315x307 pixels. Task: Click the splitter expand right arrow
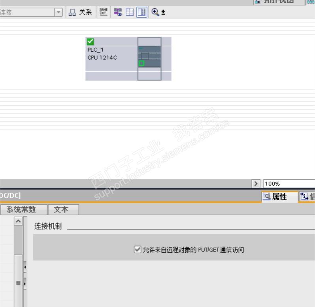coord(25,284)
